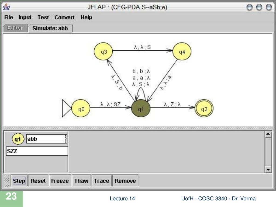Click the transition label λ, λ ; S
This screenshot has width=276, height=207.
(142, 47)
